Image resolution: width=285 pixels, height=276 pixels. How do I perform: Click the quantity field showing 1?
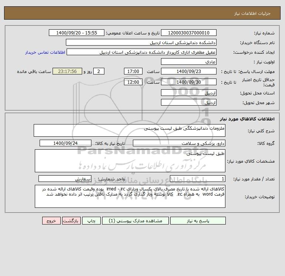198,179
